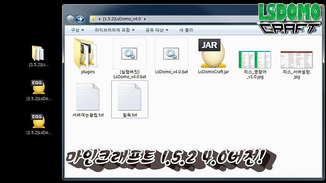Screen dimensions: 326x183
Task: Open the 구성 menu
Action: [x=77, y=30]
